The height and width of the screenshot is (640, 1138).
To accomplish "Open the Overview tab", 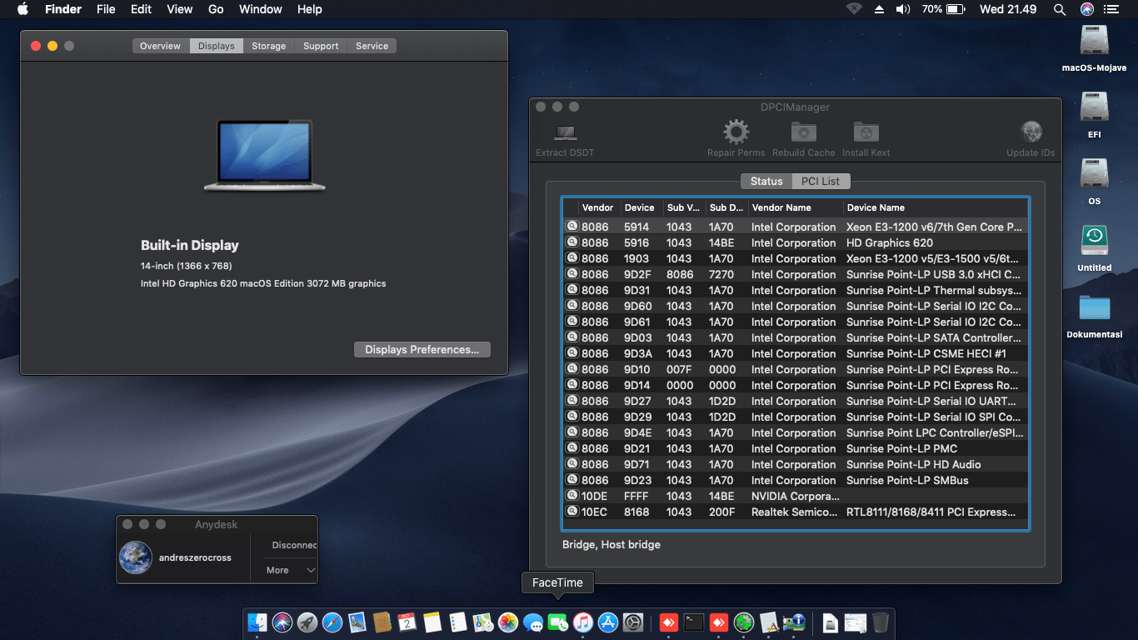I will (160, 46).
